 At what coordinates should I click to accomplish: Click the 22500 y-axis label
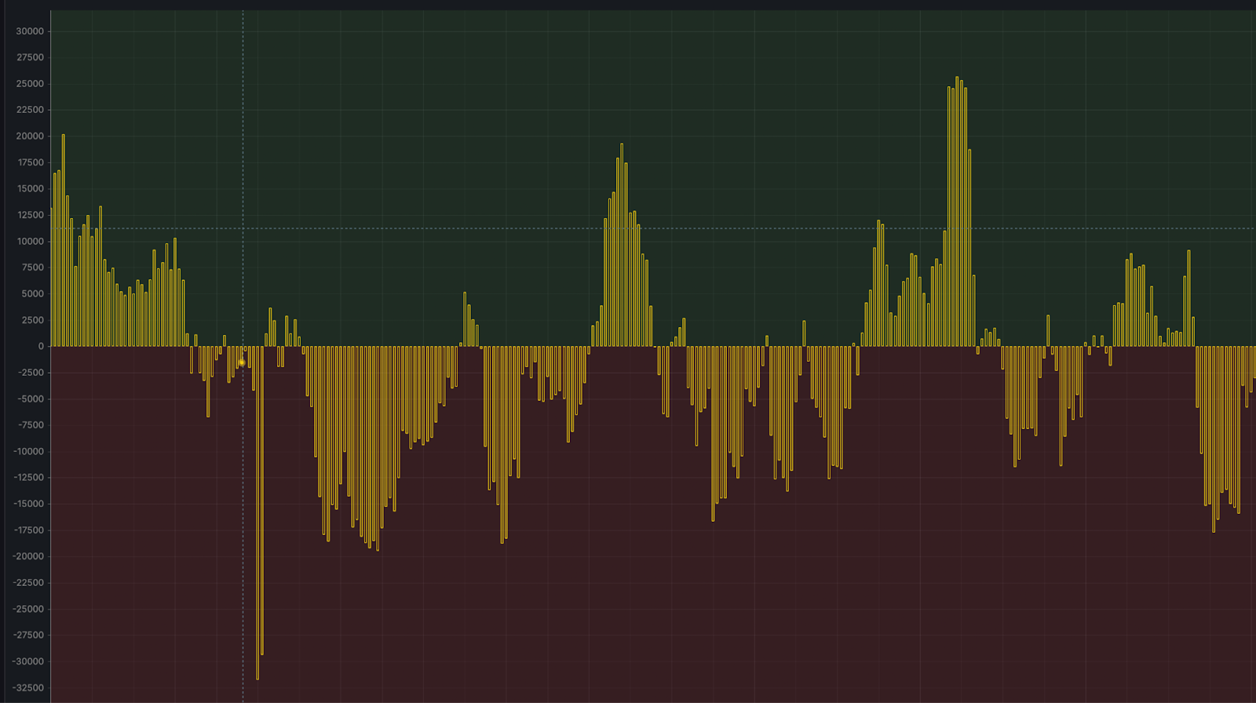pyautogui.click(x=30, y=110)
